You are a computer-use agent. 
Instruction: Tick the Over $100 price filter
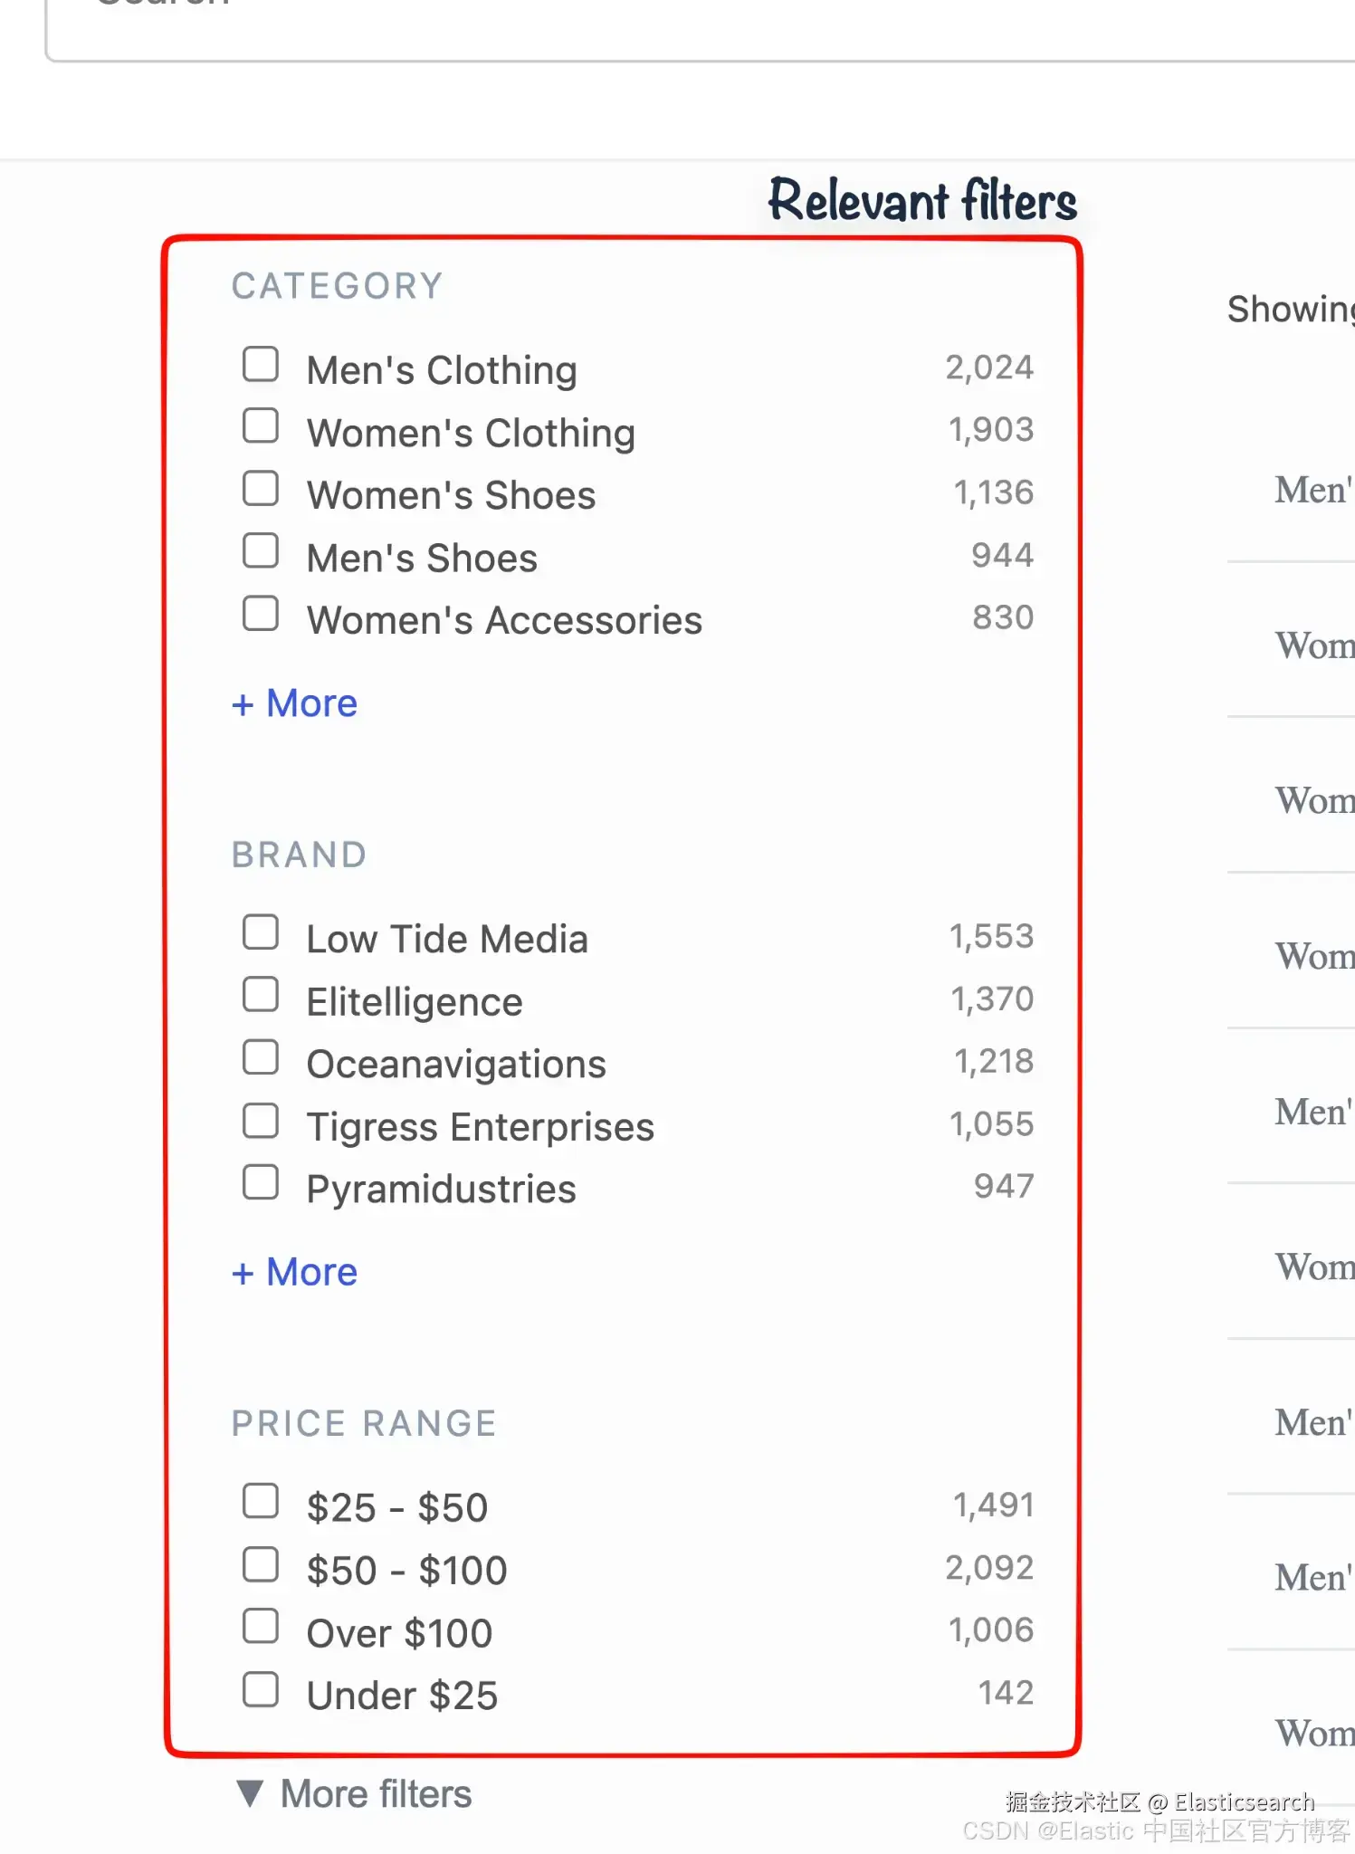tap(261, 1627)
